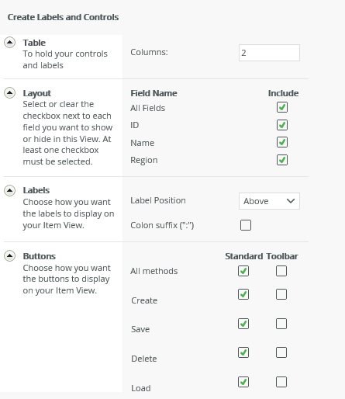This screenshot has width=345, height=399.
Task: Enable the Colon suffix checkbox
Action: tap(246, 225)
